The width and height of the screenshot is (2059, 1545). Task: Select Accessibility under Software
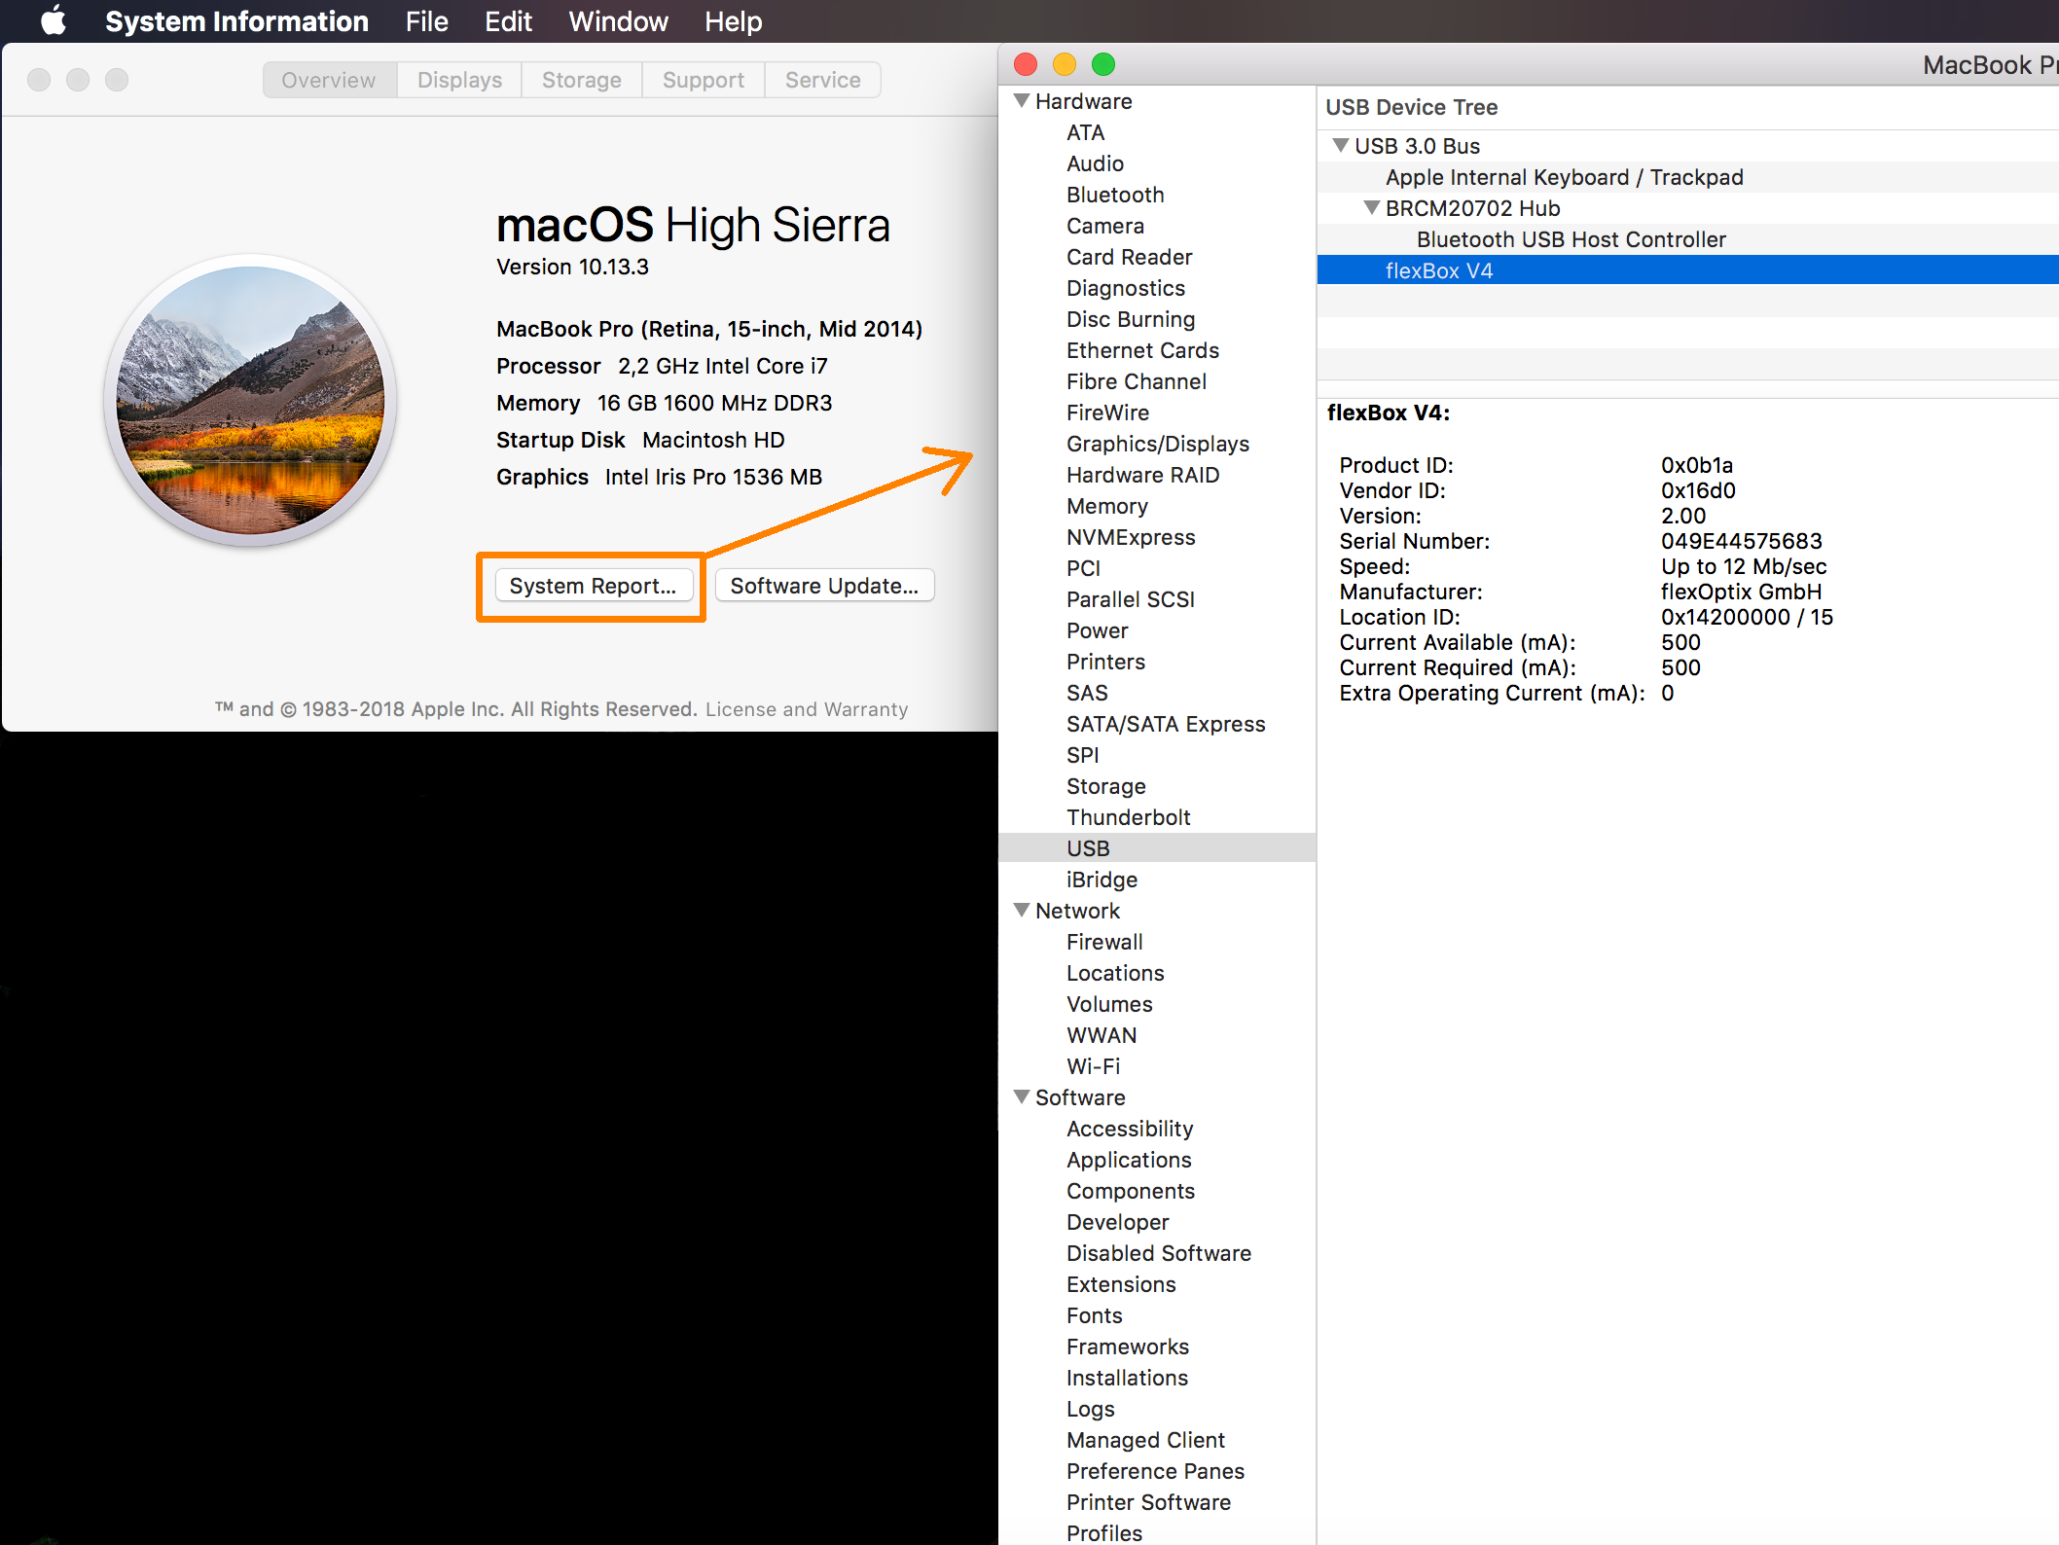pyautogui.click(x=1130, y=1129)
